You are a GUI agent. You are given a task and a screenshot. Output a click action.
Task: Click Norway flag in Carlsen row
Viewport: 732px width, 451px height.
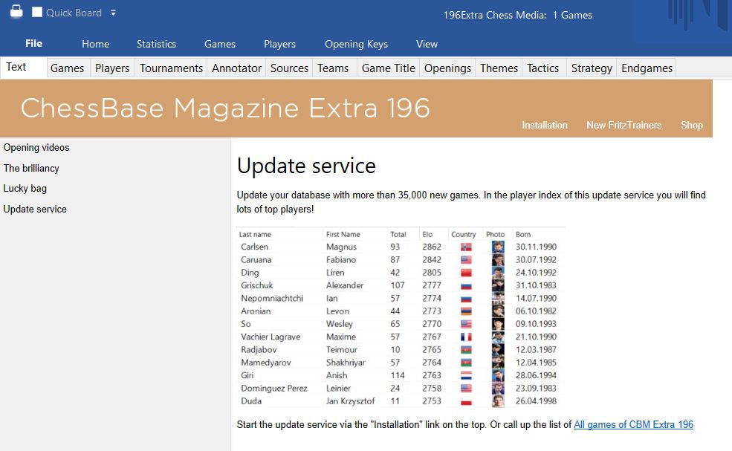[466, 247]
